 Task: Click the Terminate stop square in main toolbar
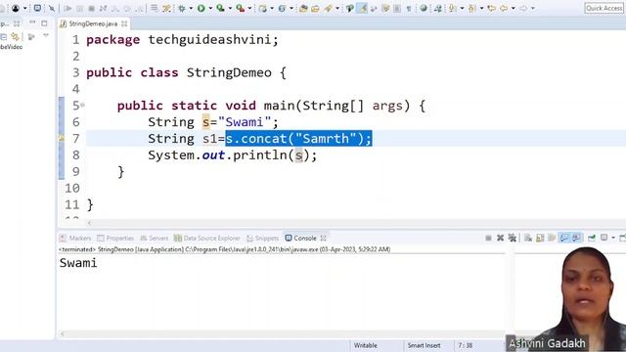pyautogui.click(x=91, y=8)
